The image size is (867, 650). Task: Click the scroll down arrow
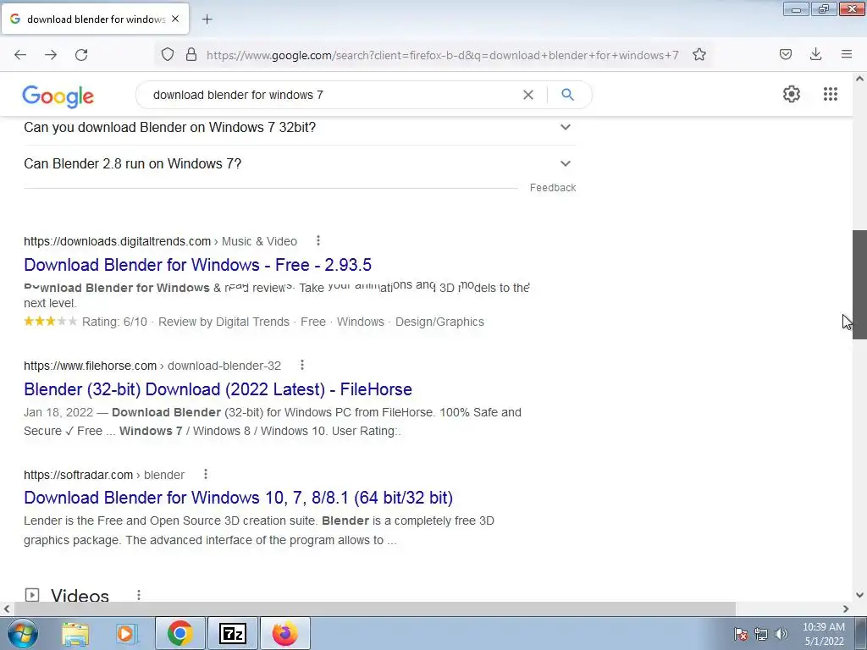860,595
